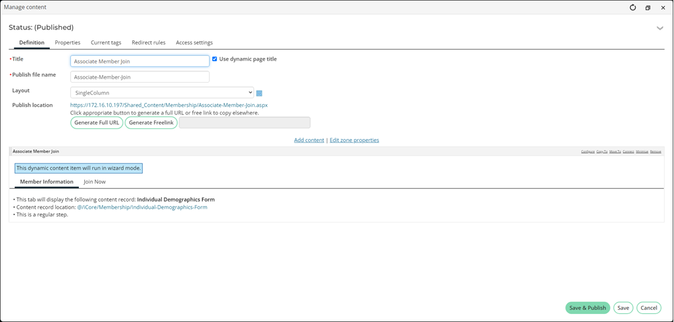The width and height of the screenshot is (674, 322).
Task: Toggle Use dynamic page title checkbox
Action: point(214,59)
